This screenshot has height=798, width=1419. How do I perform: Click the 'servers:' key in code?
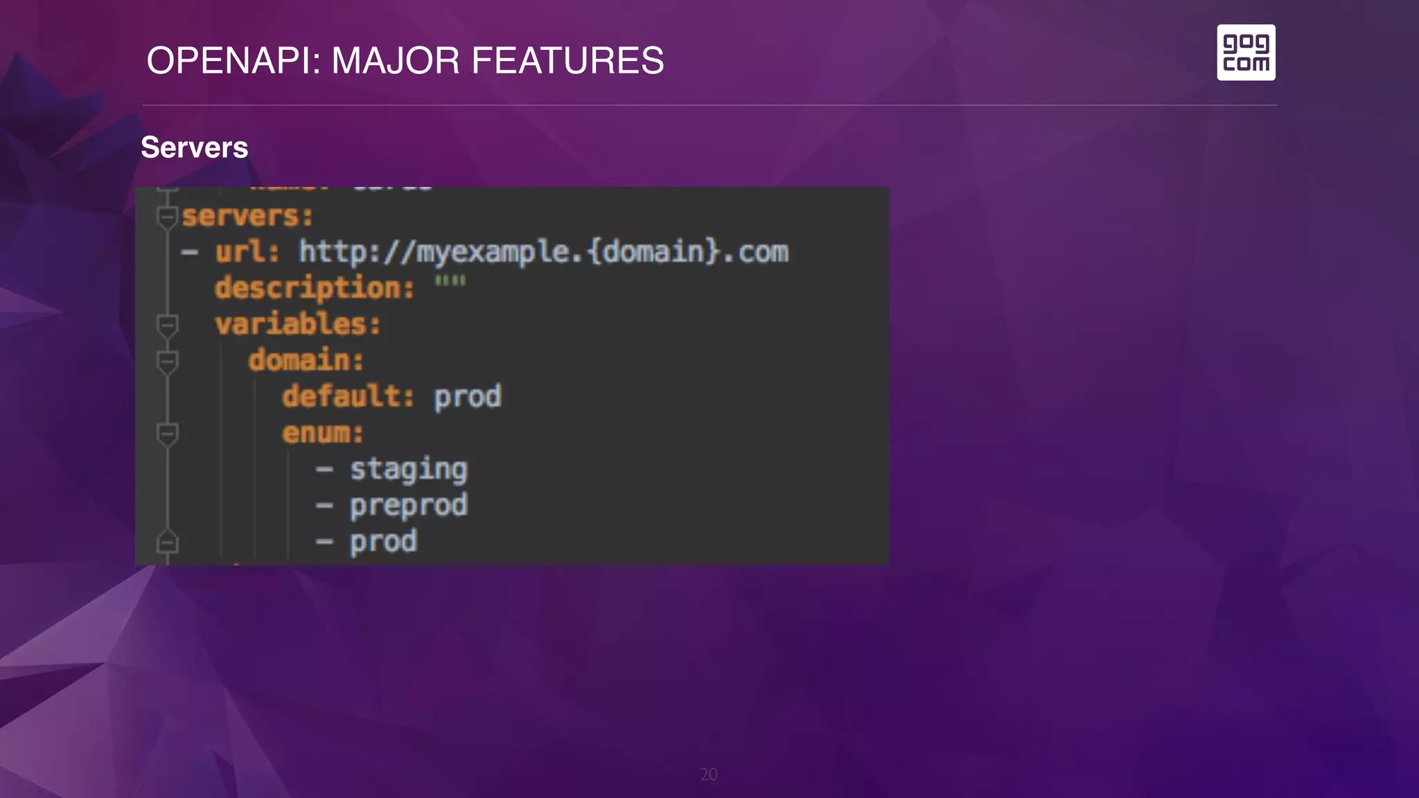point(248,216)
